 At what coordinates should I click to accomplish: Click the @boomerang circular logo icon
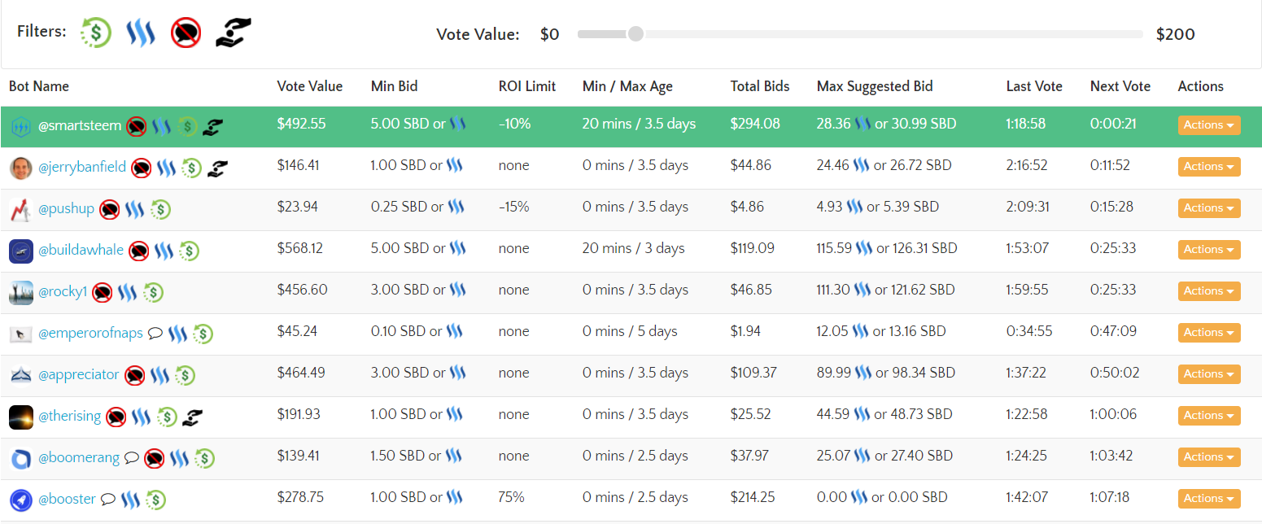[20, 458]
